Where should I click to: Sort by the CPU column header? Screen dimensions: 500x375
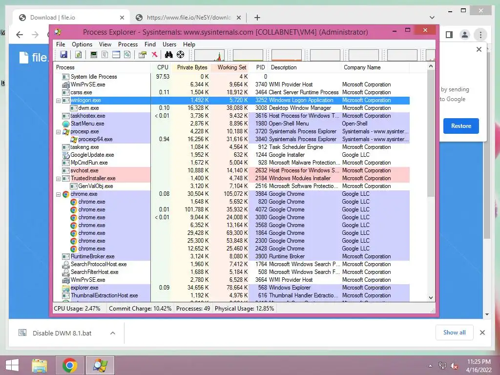162,67
